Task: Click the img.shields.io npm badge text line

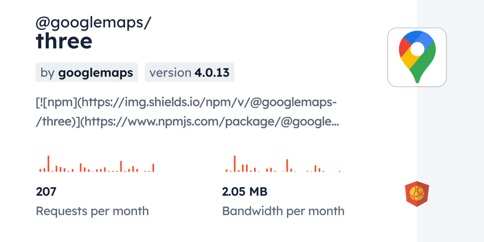Action: (186, 102)
